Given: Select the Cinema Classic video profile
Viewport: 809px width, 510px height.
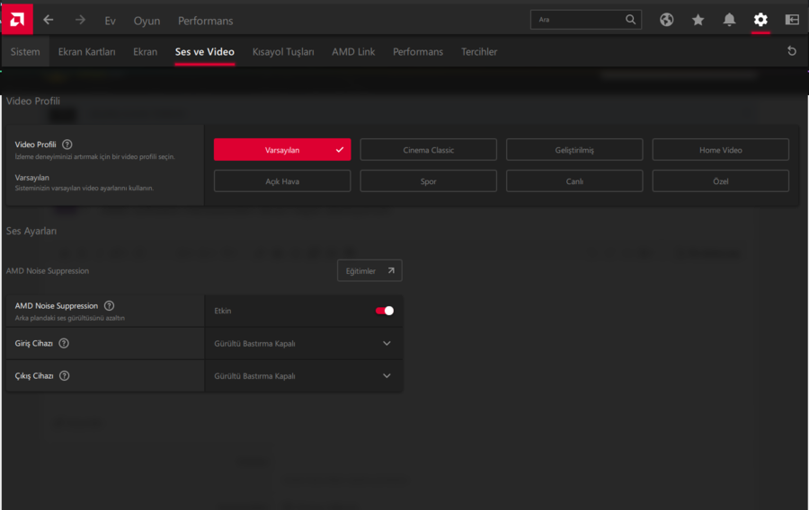Looking at the screenshot, I should coord(428,150).
